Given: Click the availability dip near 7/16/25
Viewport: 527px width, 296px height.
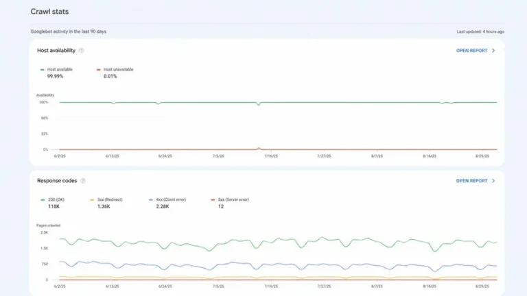Looking at the screenshot, I should pos(259,104).
